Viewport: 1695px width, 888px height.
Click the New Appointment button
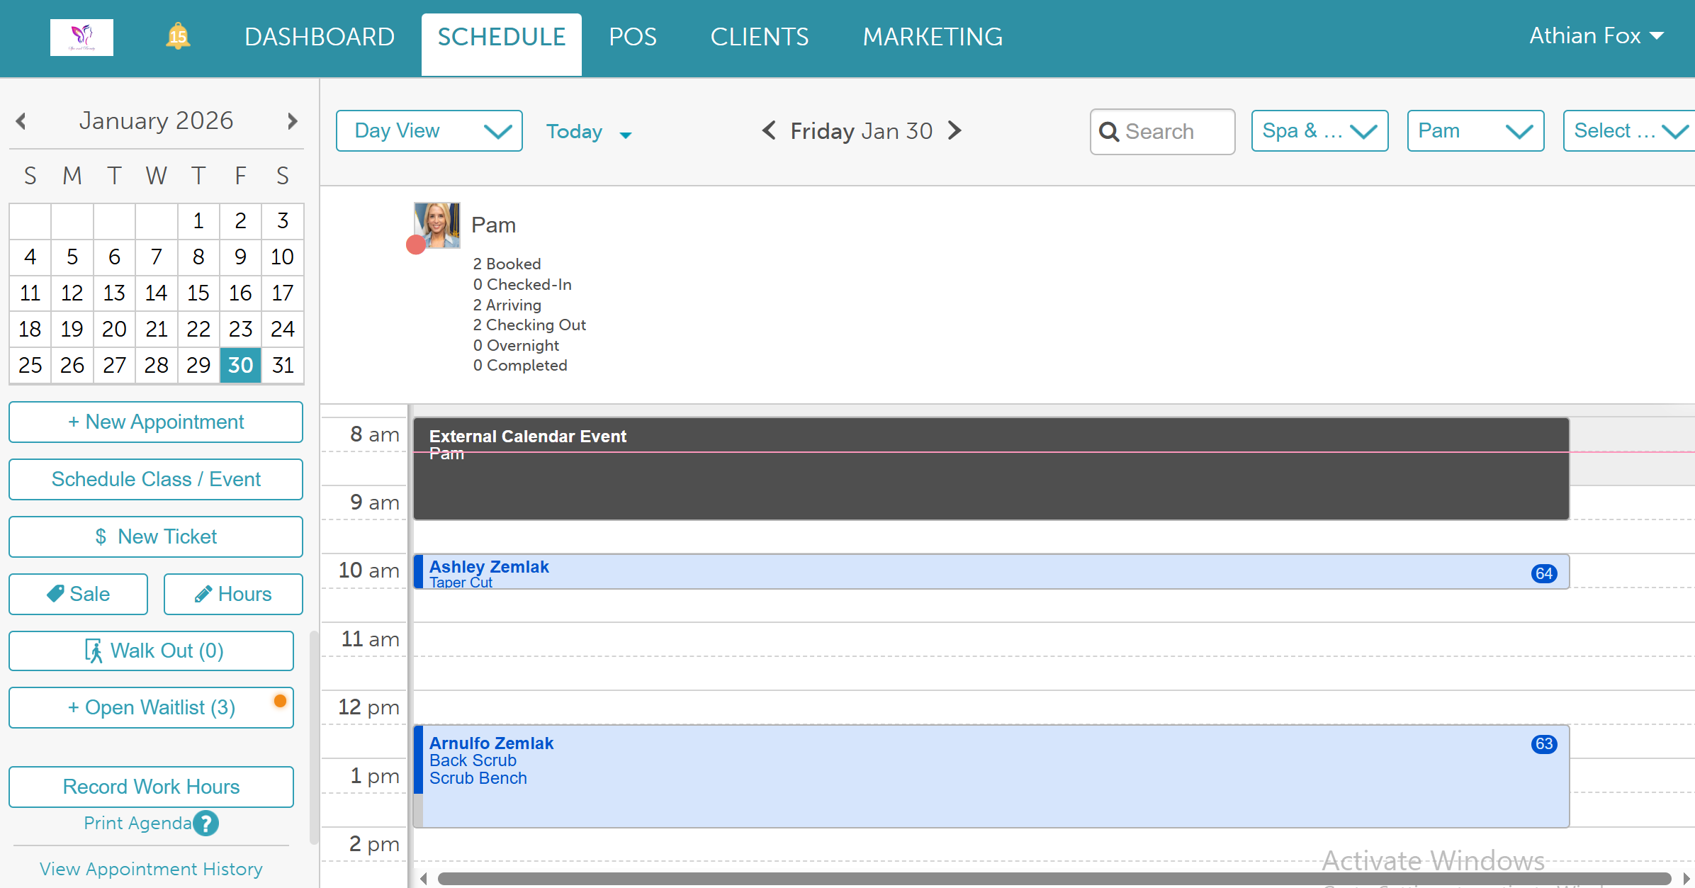(x=156, y=422)
